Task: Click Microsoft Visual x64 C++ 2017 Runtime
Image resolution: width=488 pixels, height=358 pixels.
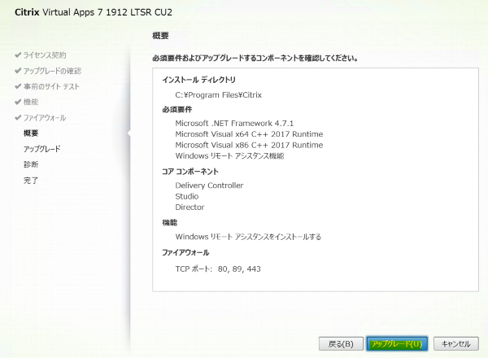Action: [x=249, y=134]
